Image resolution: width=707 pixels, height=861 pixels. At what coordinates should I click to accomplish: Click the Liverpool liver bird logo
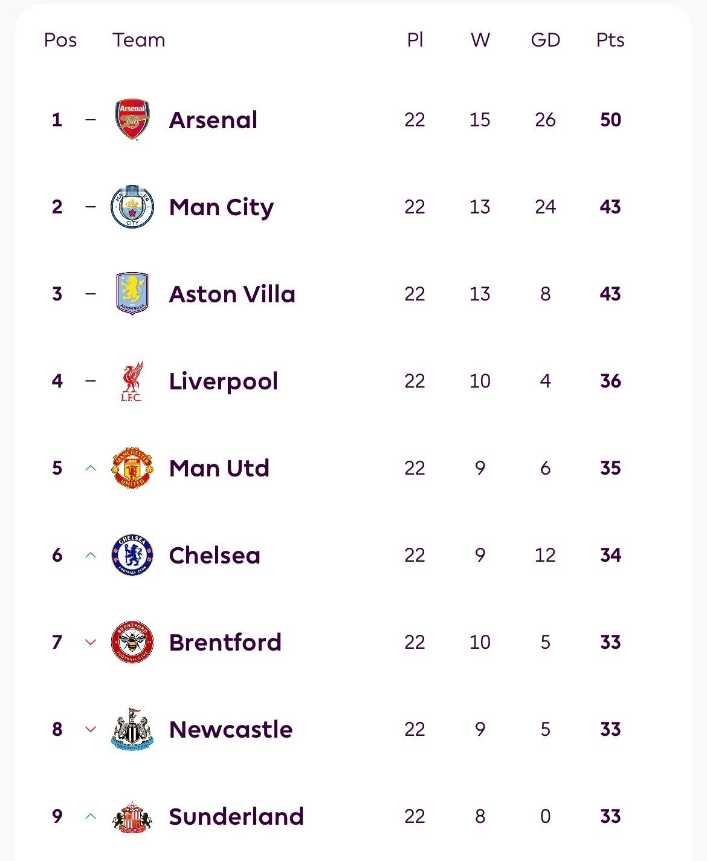pos(132,381)
